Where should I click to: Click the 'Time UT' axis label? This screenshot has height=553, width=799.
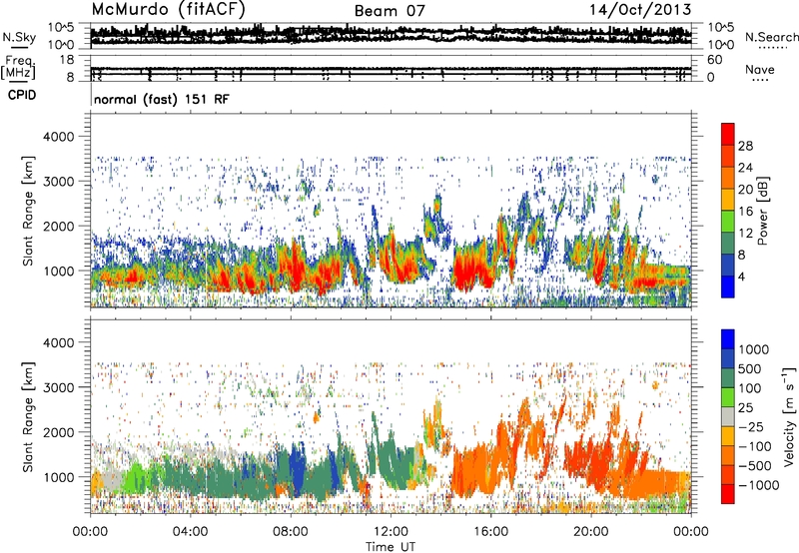[391, 547]
